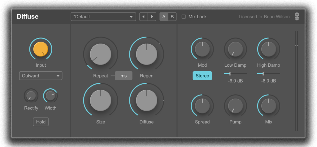This screenshot has height=147, width=317.
Task: Toggle the Hold button
Action: pyautogui.click(x=41, y=122)
